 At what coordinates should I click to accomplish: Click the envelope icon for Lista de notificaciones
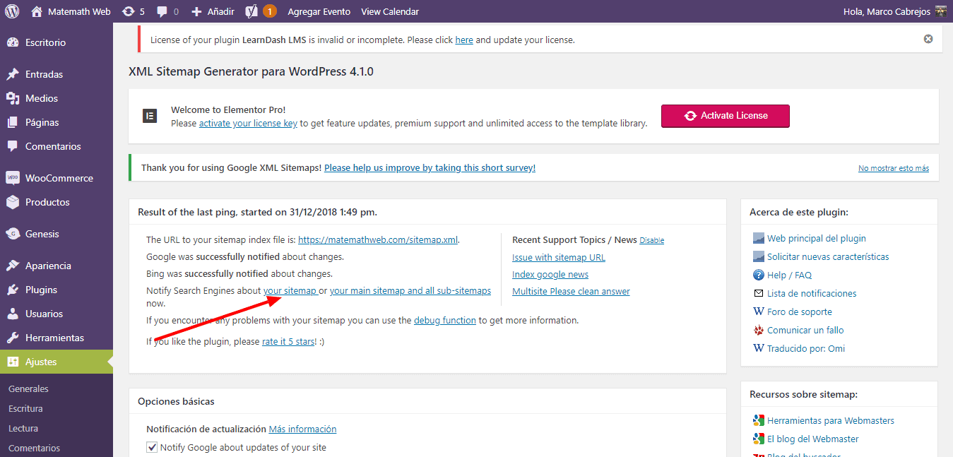pos(759,293)
